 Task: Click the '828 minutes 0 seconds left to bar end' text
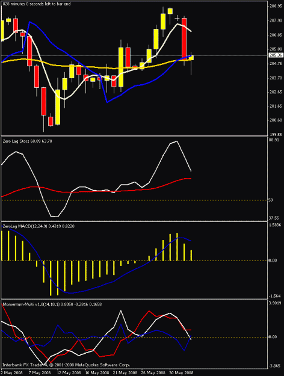click(x=37, y=4)
